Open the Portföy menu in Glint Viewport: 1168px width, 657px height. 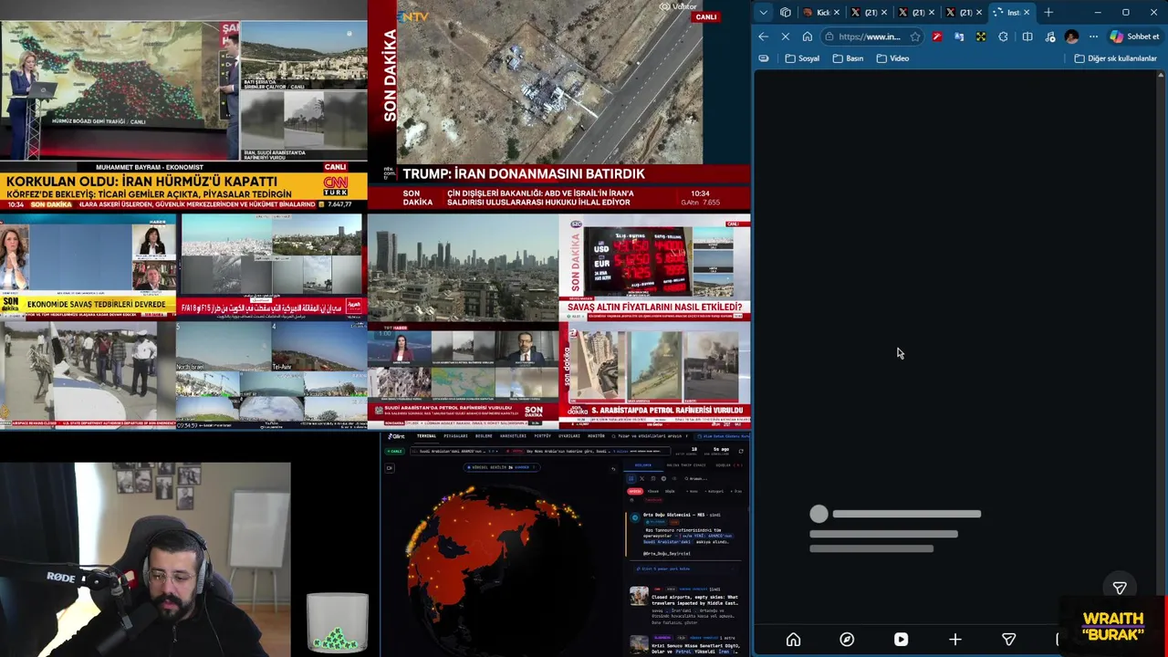click(x=543, y=436)
